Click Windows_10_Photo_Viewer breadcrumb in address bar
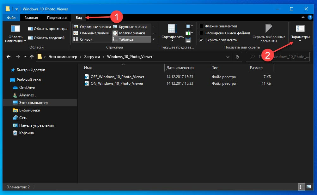 (x=130, y=57)
